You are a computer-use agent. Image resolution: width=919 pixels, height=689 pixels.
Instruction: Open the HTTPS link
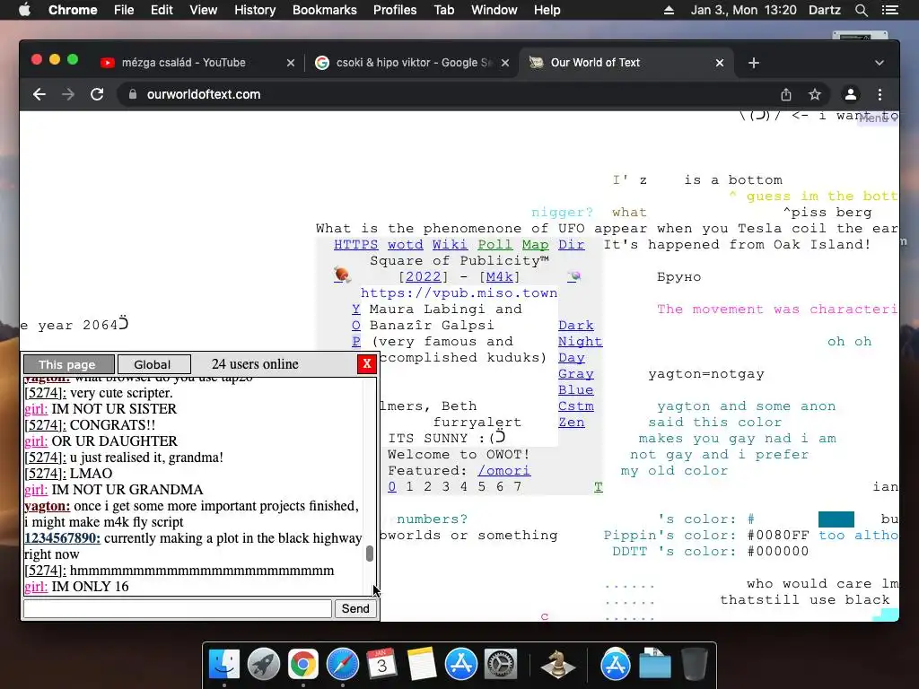pos(355,244)
